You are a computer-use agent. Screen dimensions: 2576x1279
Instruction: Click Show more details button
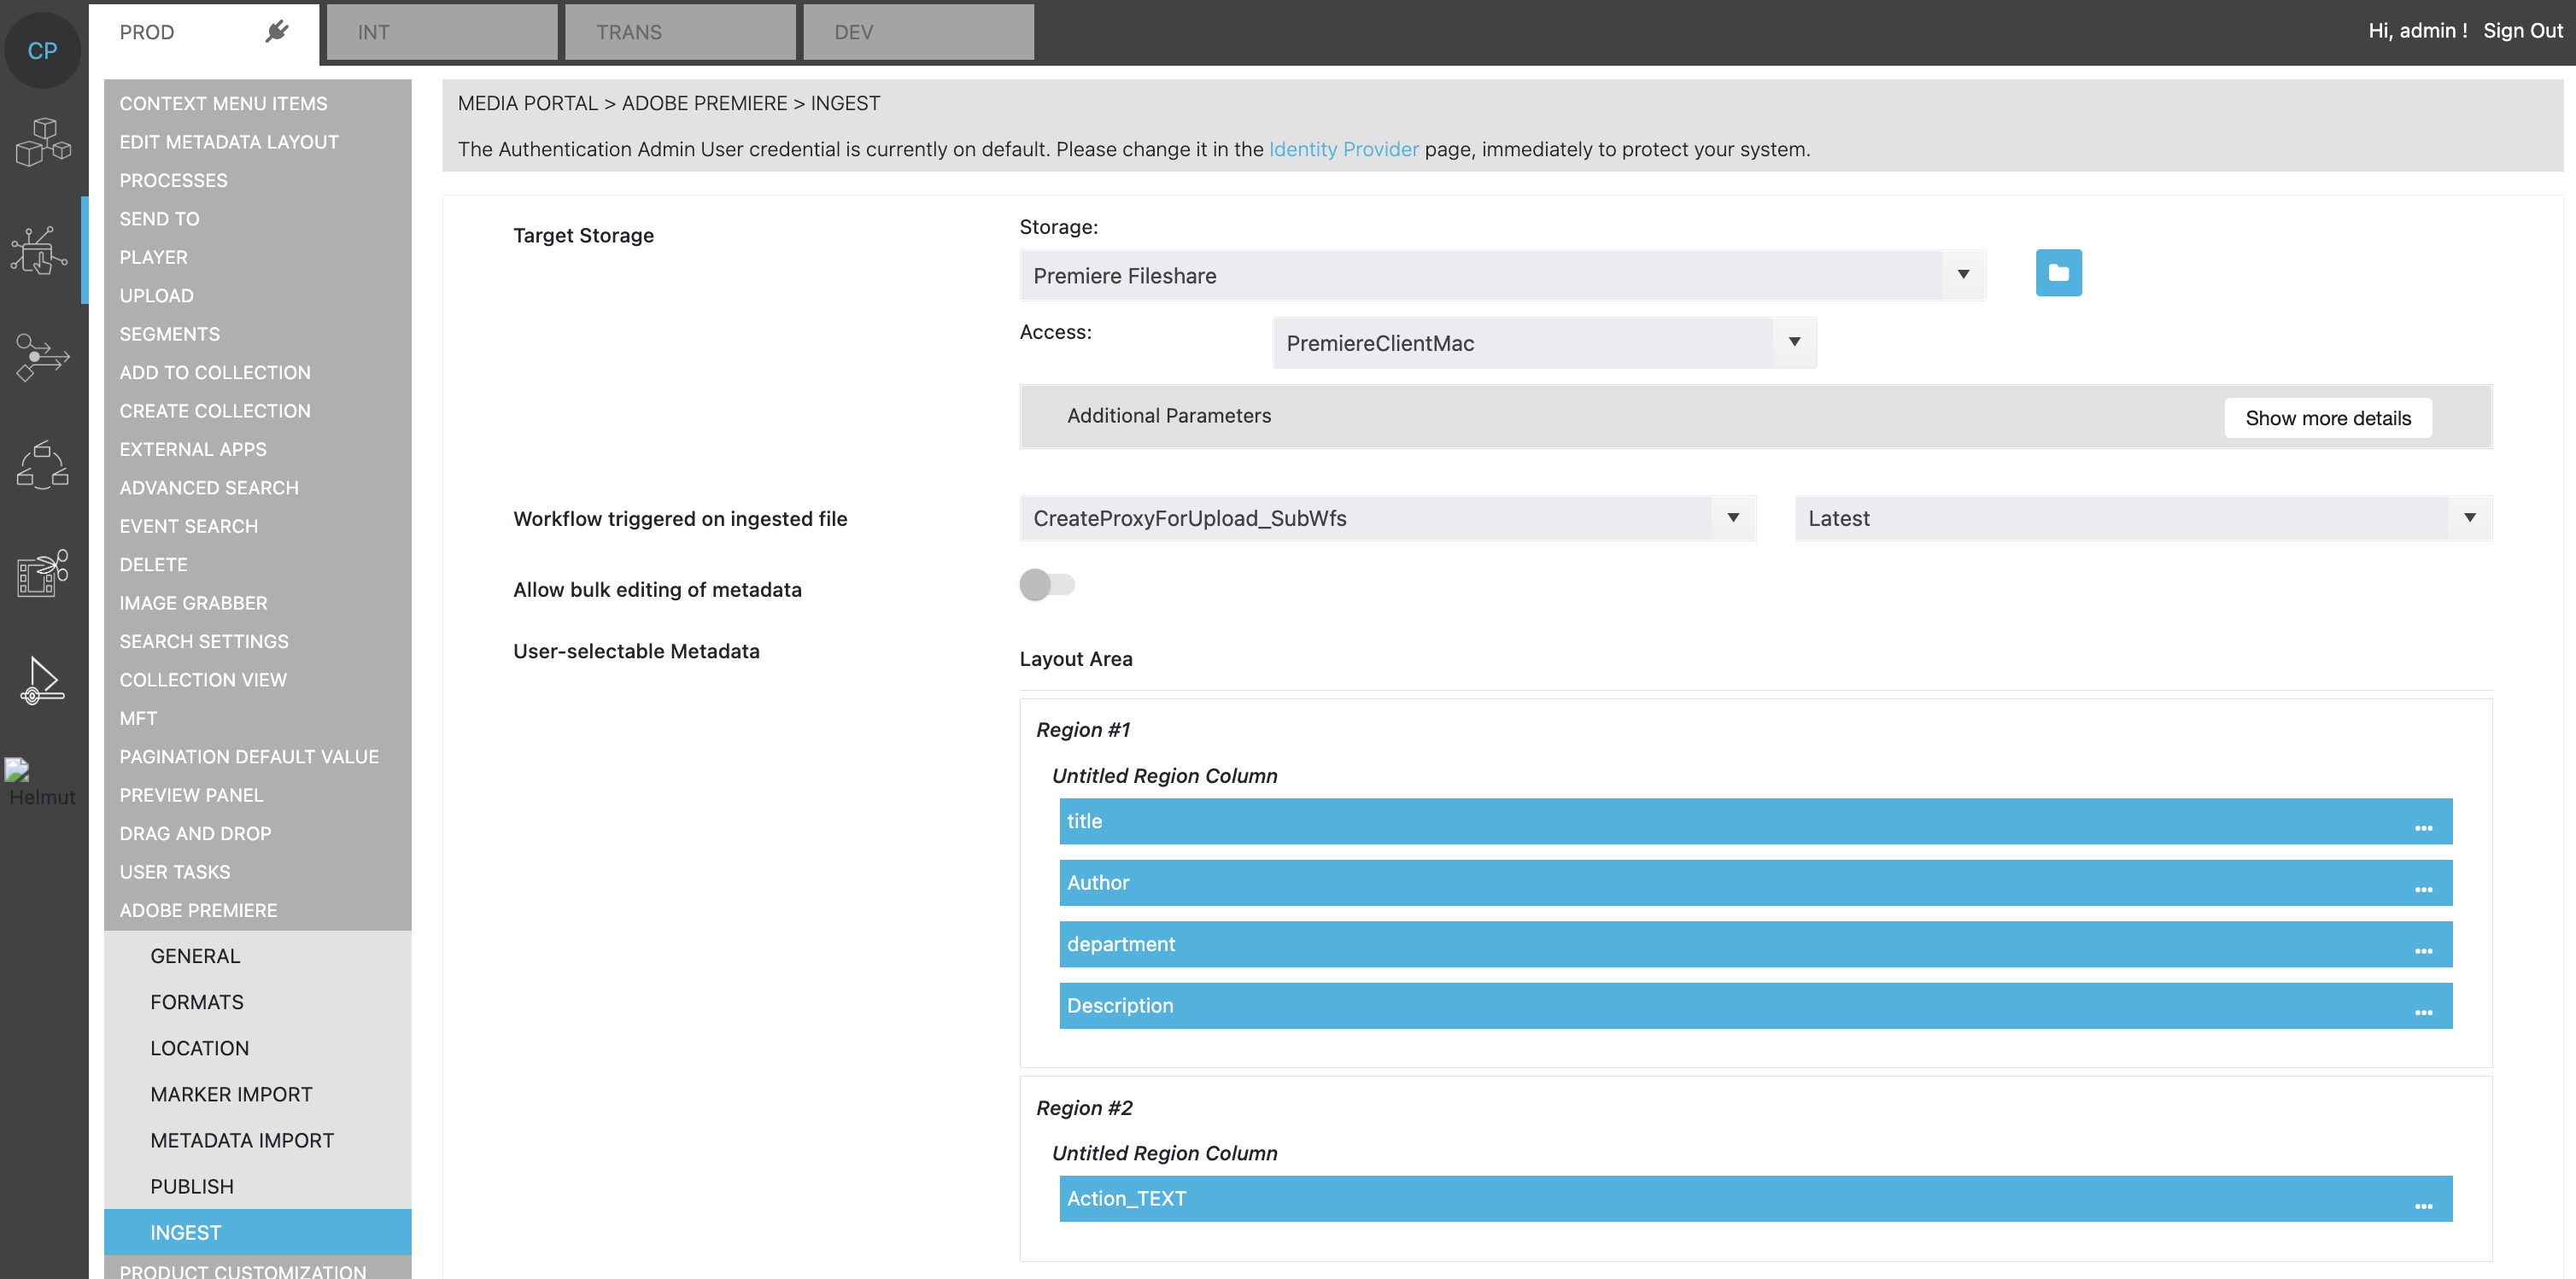(x=2327, y=418)
